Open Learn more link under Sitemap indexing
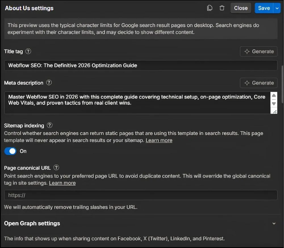 pyautogui.click(x=159, y=140)
